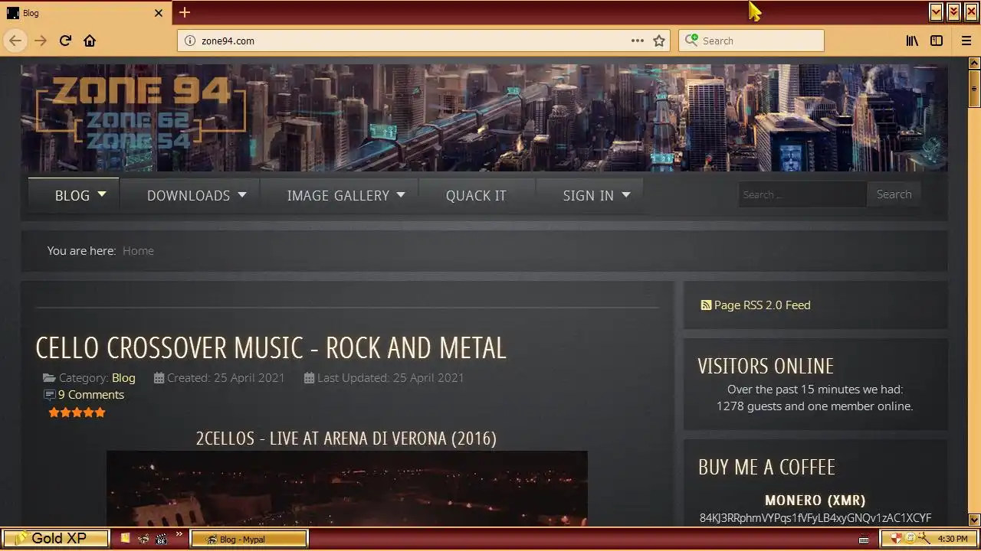
Task: Go to the browser Home icon
Action: pyautogui.click(x=90, y=41)
